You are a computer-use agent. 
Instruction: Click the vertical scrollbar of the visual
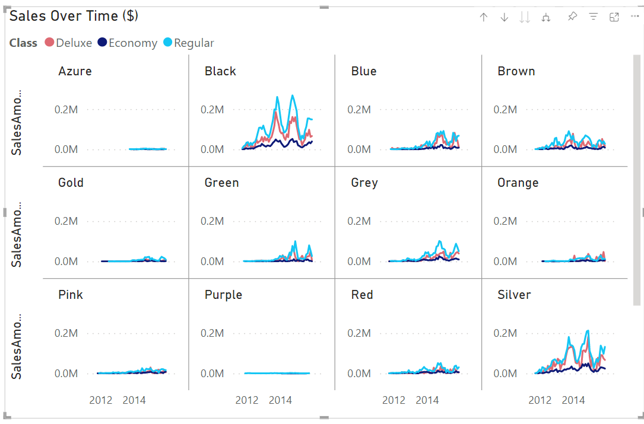(x=637, y=180)
